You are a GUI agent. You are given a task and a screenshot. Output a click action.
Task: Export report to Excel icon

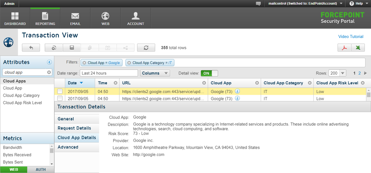(x=358, y=48)
